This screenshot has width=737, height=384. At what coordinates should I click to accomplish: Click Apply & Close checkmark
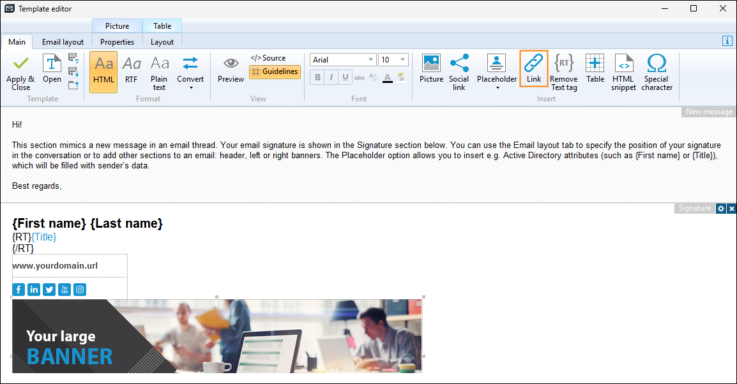(x=20, y=72)
